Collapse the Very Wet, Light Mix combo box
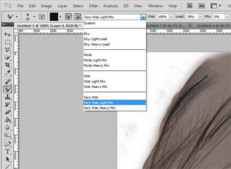 pos(143,17)
